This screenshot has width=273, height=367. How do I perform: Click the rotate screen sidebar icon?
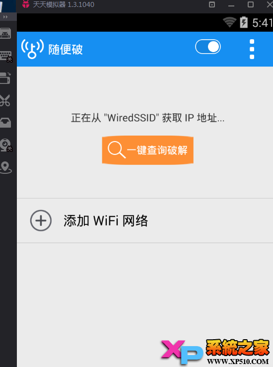5,78
